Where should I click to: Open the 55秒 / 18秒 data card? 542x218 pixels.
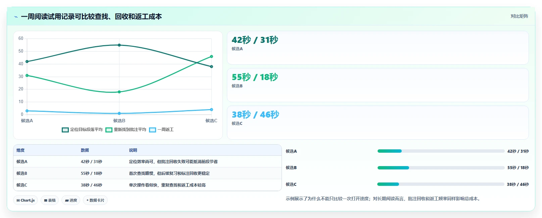coord(378,85)
